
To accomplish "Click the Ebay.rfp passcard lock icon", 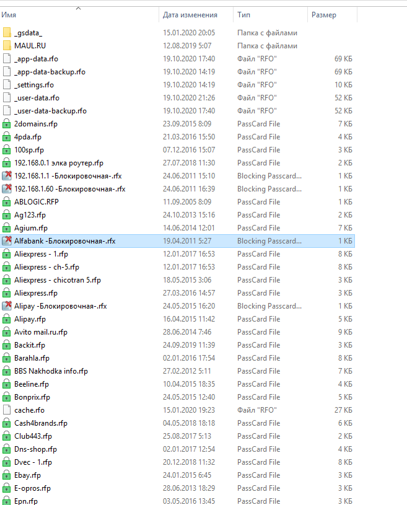I will 7,475.
